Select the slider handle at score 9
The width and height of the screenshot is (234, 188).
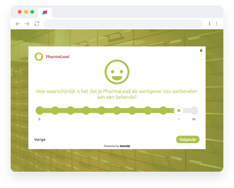coord(179,110)
